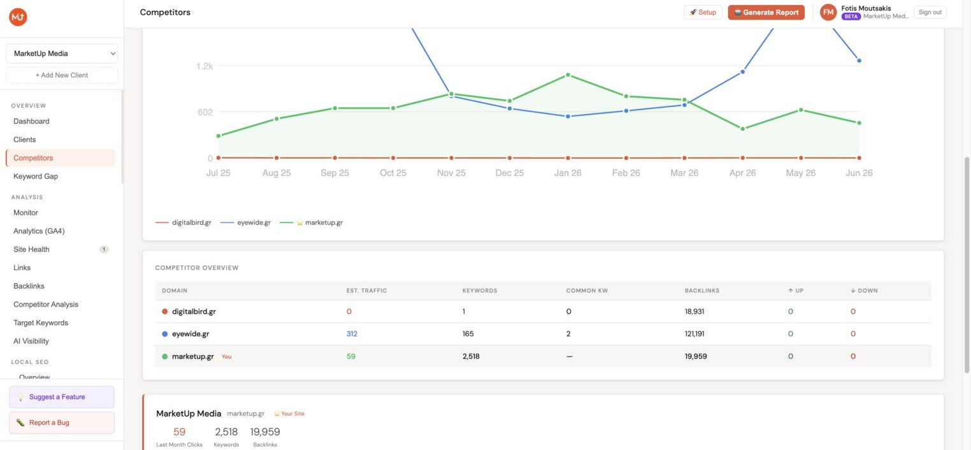Click the Common KW column header
This screenshot has width=971, height=450.
[587, 291]
